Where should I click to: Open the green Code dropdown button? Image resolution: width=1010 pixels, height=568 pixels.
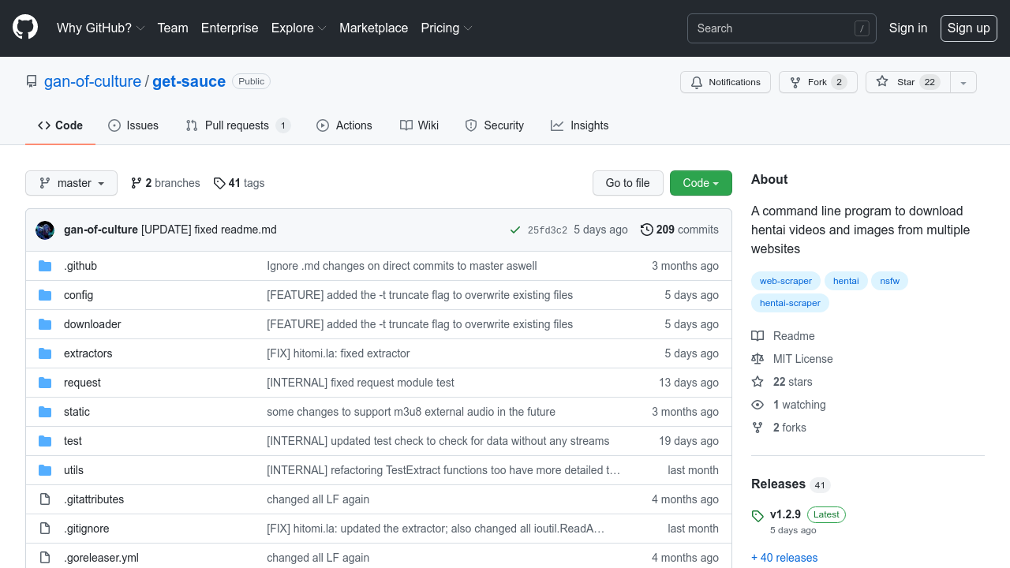(701, 183)
